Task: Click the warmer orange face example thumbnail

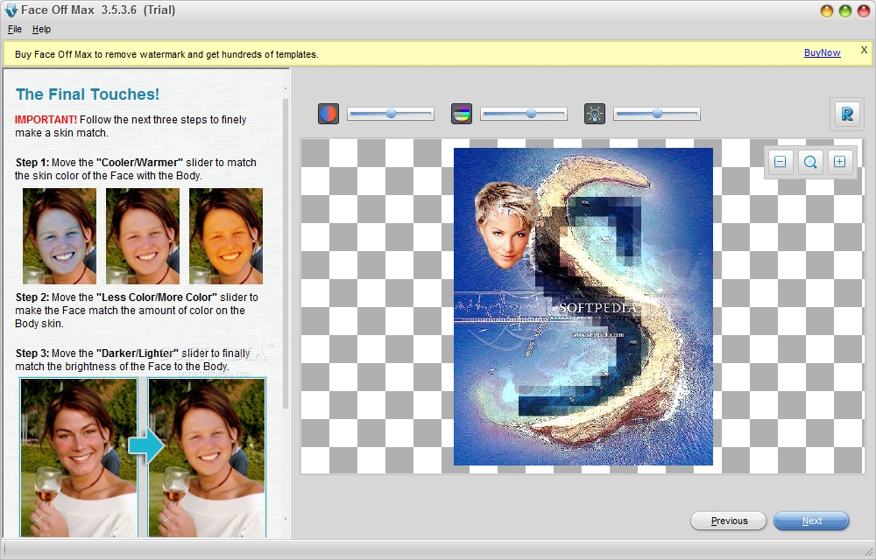Action: click(x=226, y=236)
